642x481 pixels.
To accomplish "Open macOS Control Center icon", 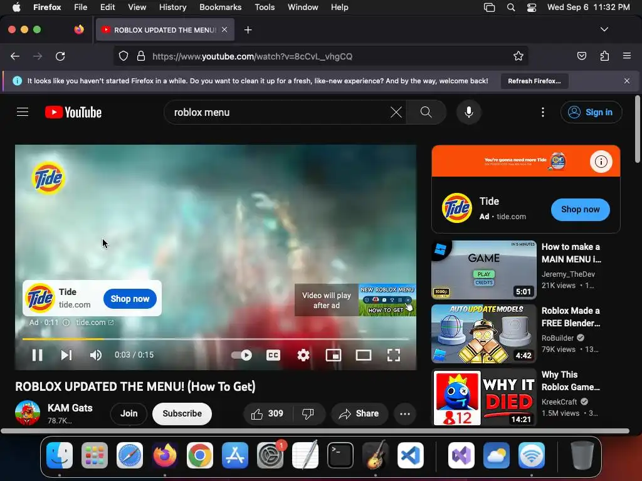I will tap(532, 7).
